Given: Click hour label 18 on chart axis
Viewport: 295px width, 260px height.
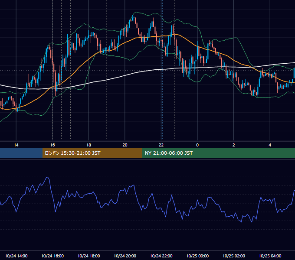Looking at the screenshot, I should [x=88, y=145].
